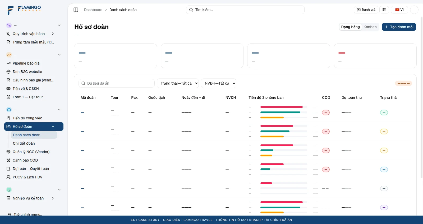Image resolution: width=423 pixels, height=224 pixels.
Task: Click the purple section group icon
Action: tap(9, 25)
